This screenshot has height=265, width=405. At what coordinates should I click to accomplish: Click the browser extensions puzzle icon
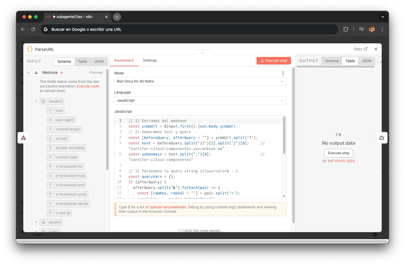tap(346, 29)
